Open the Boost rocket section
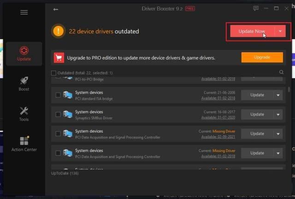 [24, 84]
